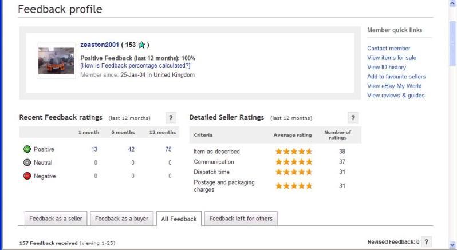Click the green Positive plus icon

tap(27, 149)
